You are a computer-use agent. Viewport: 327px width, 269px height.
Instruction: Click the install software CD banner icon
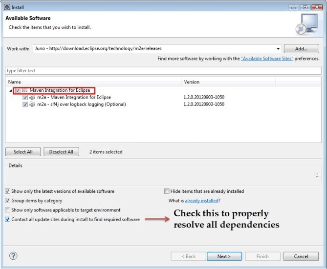[x=306, y=23]
